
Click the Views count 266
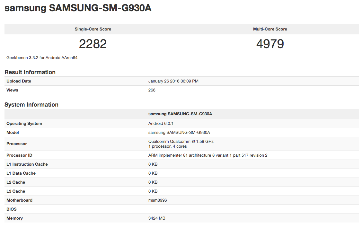(x=152, y=90)
